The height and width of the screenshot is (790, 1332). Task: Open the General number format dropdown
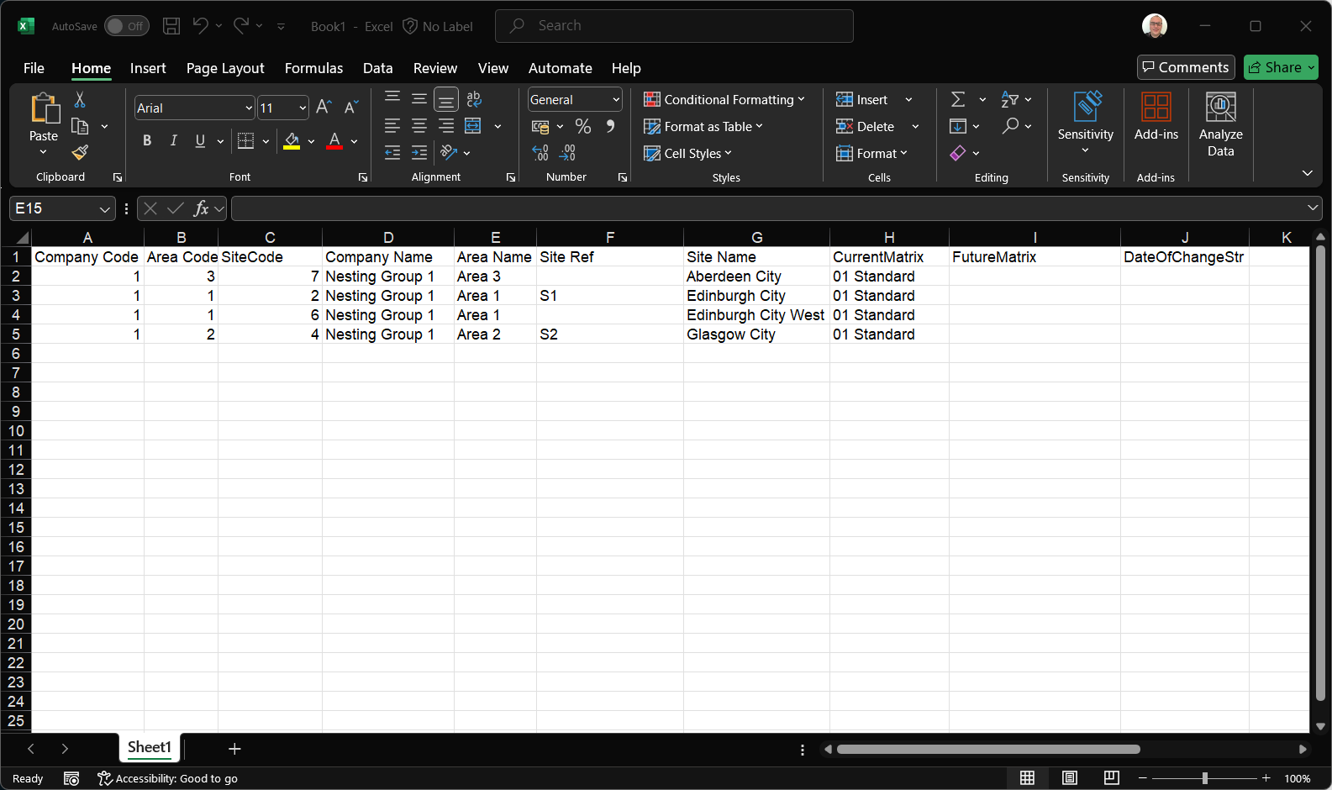(615, 100)
